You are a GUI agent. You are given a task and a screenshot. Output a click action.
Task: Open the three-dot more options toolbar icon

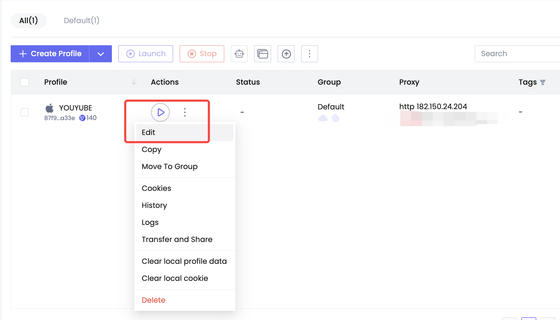(309, 54)
